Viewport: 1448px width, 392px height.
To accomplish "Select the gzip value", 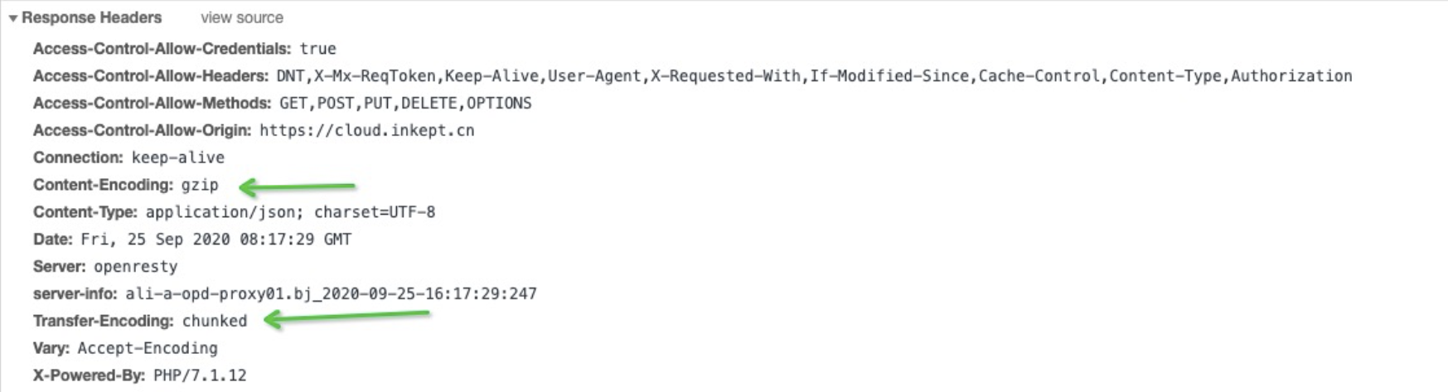I will [x=200, y=185].
